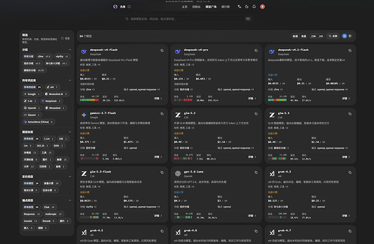
Task: Select Response endpoint type chip
Action: (32, 214)
